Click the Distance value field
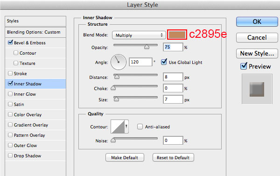The image size is (280, 176). [x=173, y=77]
